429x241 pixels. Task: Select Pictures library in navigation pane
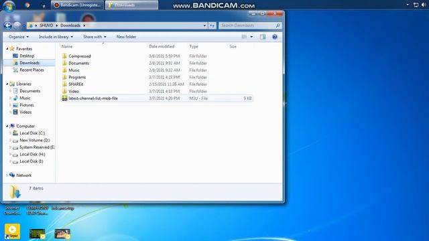pyautogui.click(x=27, y=105)
